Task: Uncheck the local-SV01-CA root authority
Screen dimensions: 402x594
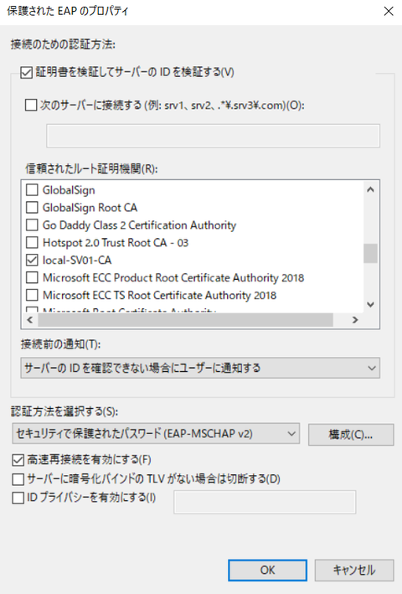Action: 32,260
